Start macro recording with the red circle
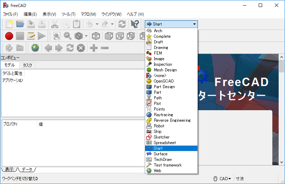 [x=9, y=36]
